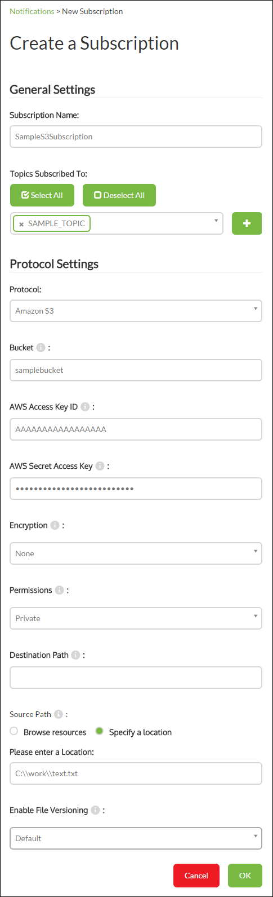Click the Enable File Versioning info icon
This screenshot has width=273, height=897.
(95, 810)
